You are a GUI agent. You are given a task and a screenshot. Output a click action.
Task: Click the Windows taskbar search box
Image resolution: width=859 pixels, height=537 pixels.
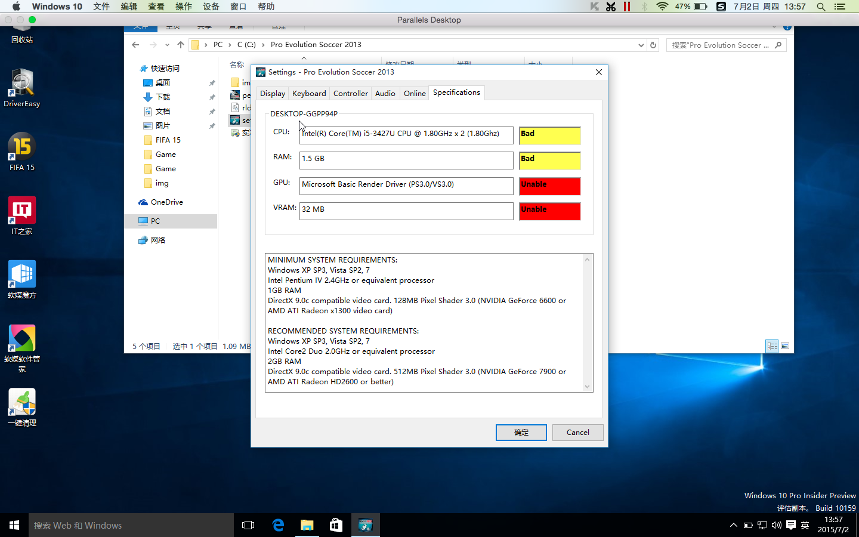(x=131, y=525)
